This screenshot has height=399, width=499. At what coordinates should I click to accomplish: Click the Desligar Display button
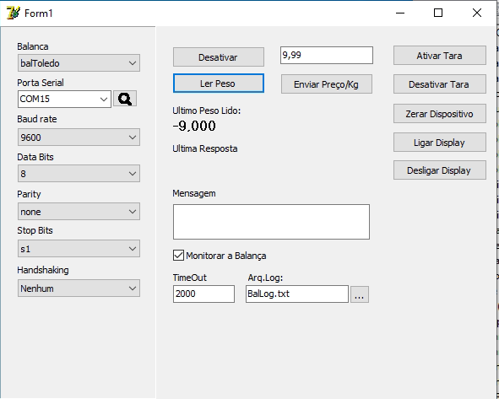coord(440,170)
